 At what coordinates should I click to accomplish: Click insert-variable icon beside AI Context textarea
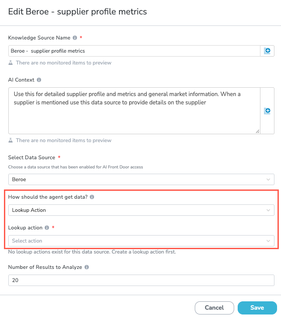[267, 111]
